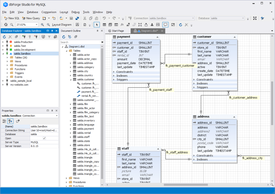The height and width of the screenshot is (194, 275).
Task: Open the Properties object selector dropdown
Action: [57, 116]
